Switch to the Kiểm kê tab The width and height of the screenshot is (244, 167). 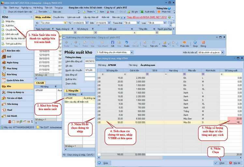(105, 17)
